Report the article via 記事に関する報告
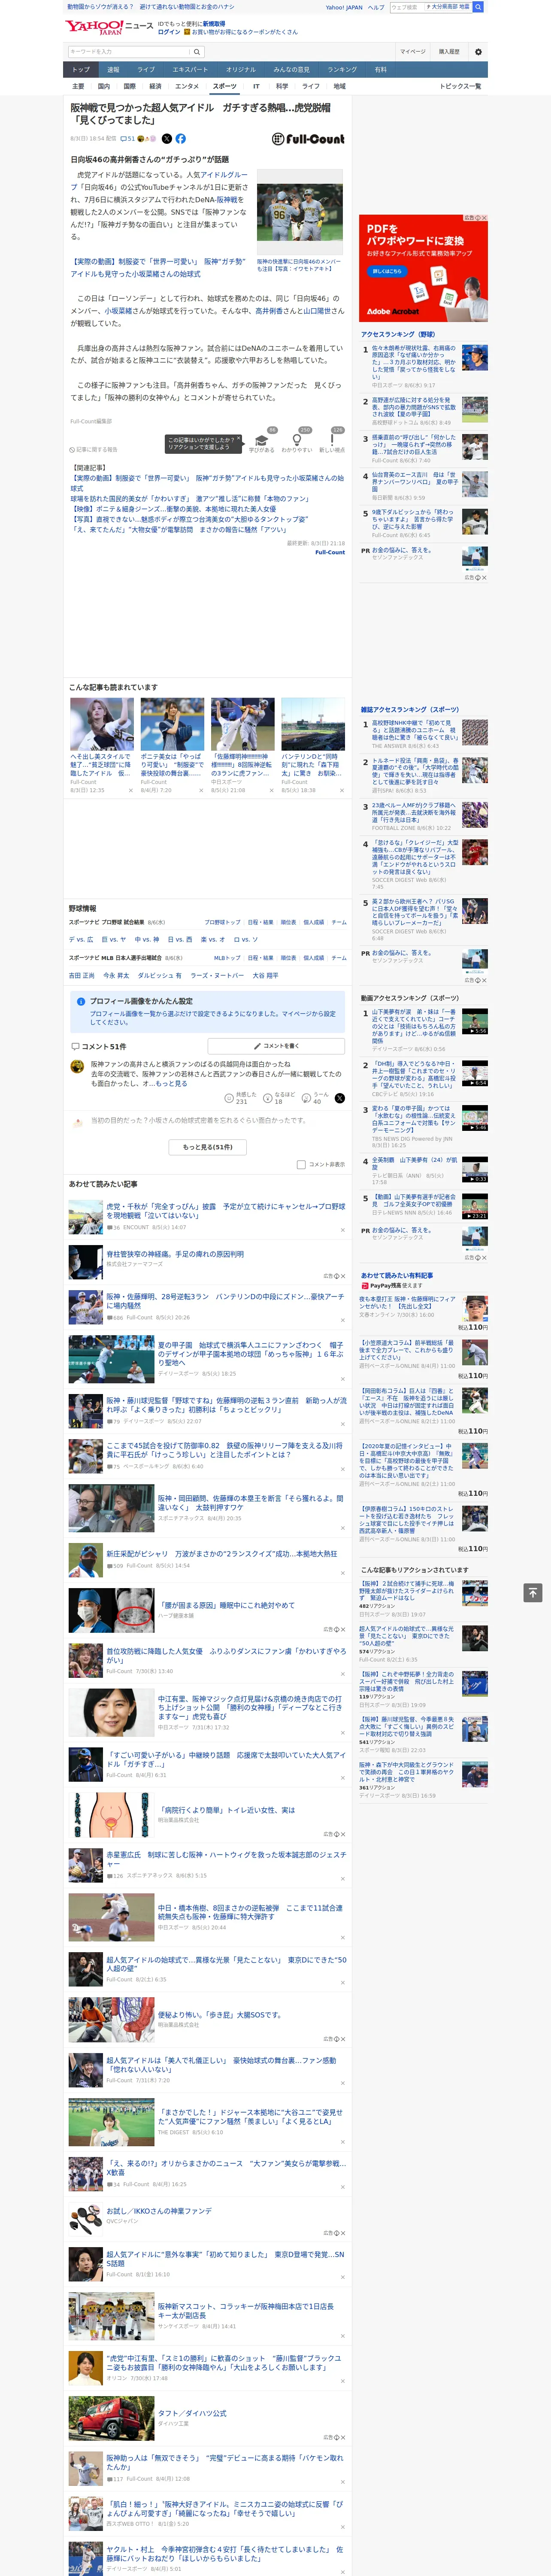 point(93,449)
